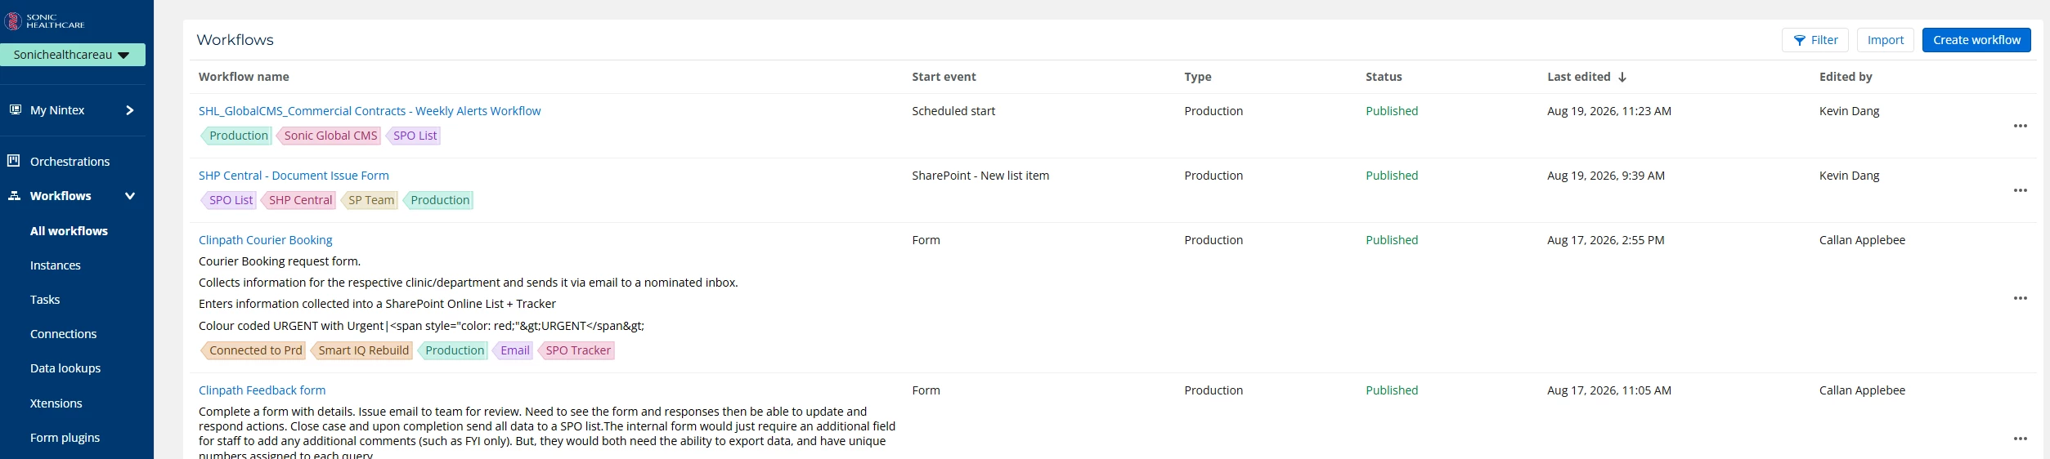2050x459 pixels.
Task: Click the Filter button
Action: (x=1815, y=40)
